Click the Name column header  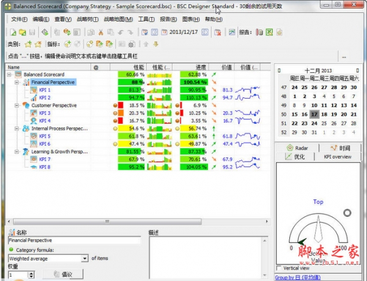pos(48,67)
